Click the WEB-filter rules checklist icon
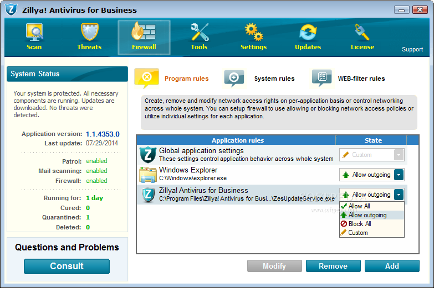 pyautogui.click(x=321, y=78)
